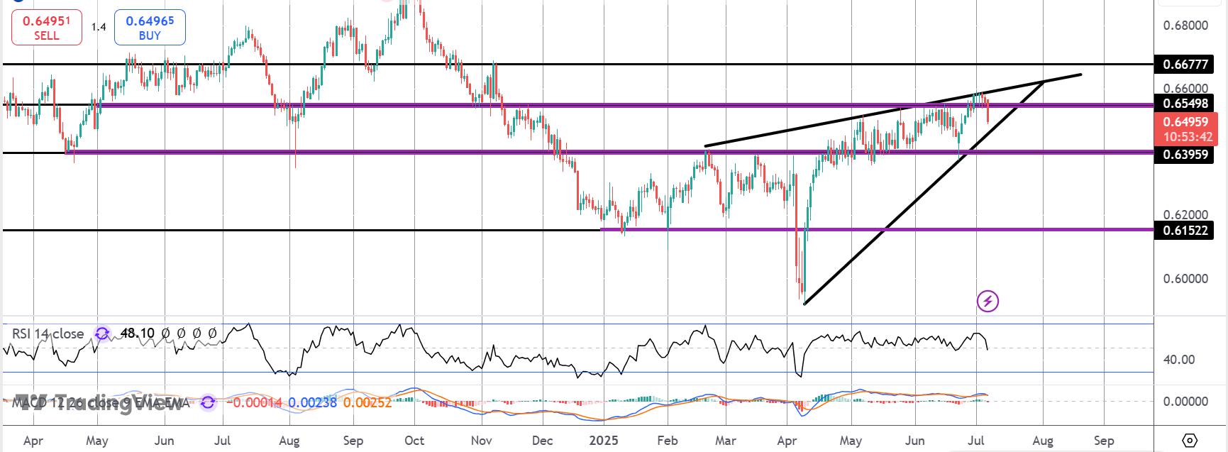This screenshot has height=452, width=1228.
Task: Click the 0.68000 price scale label
Action: [1185, 26]
